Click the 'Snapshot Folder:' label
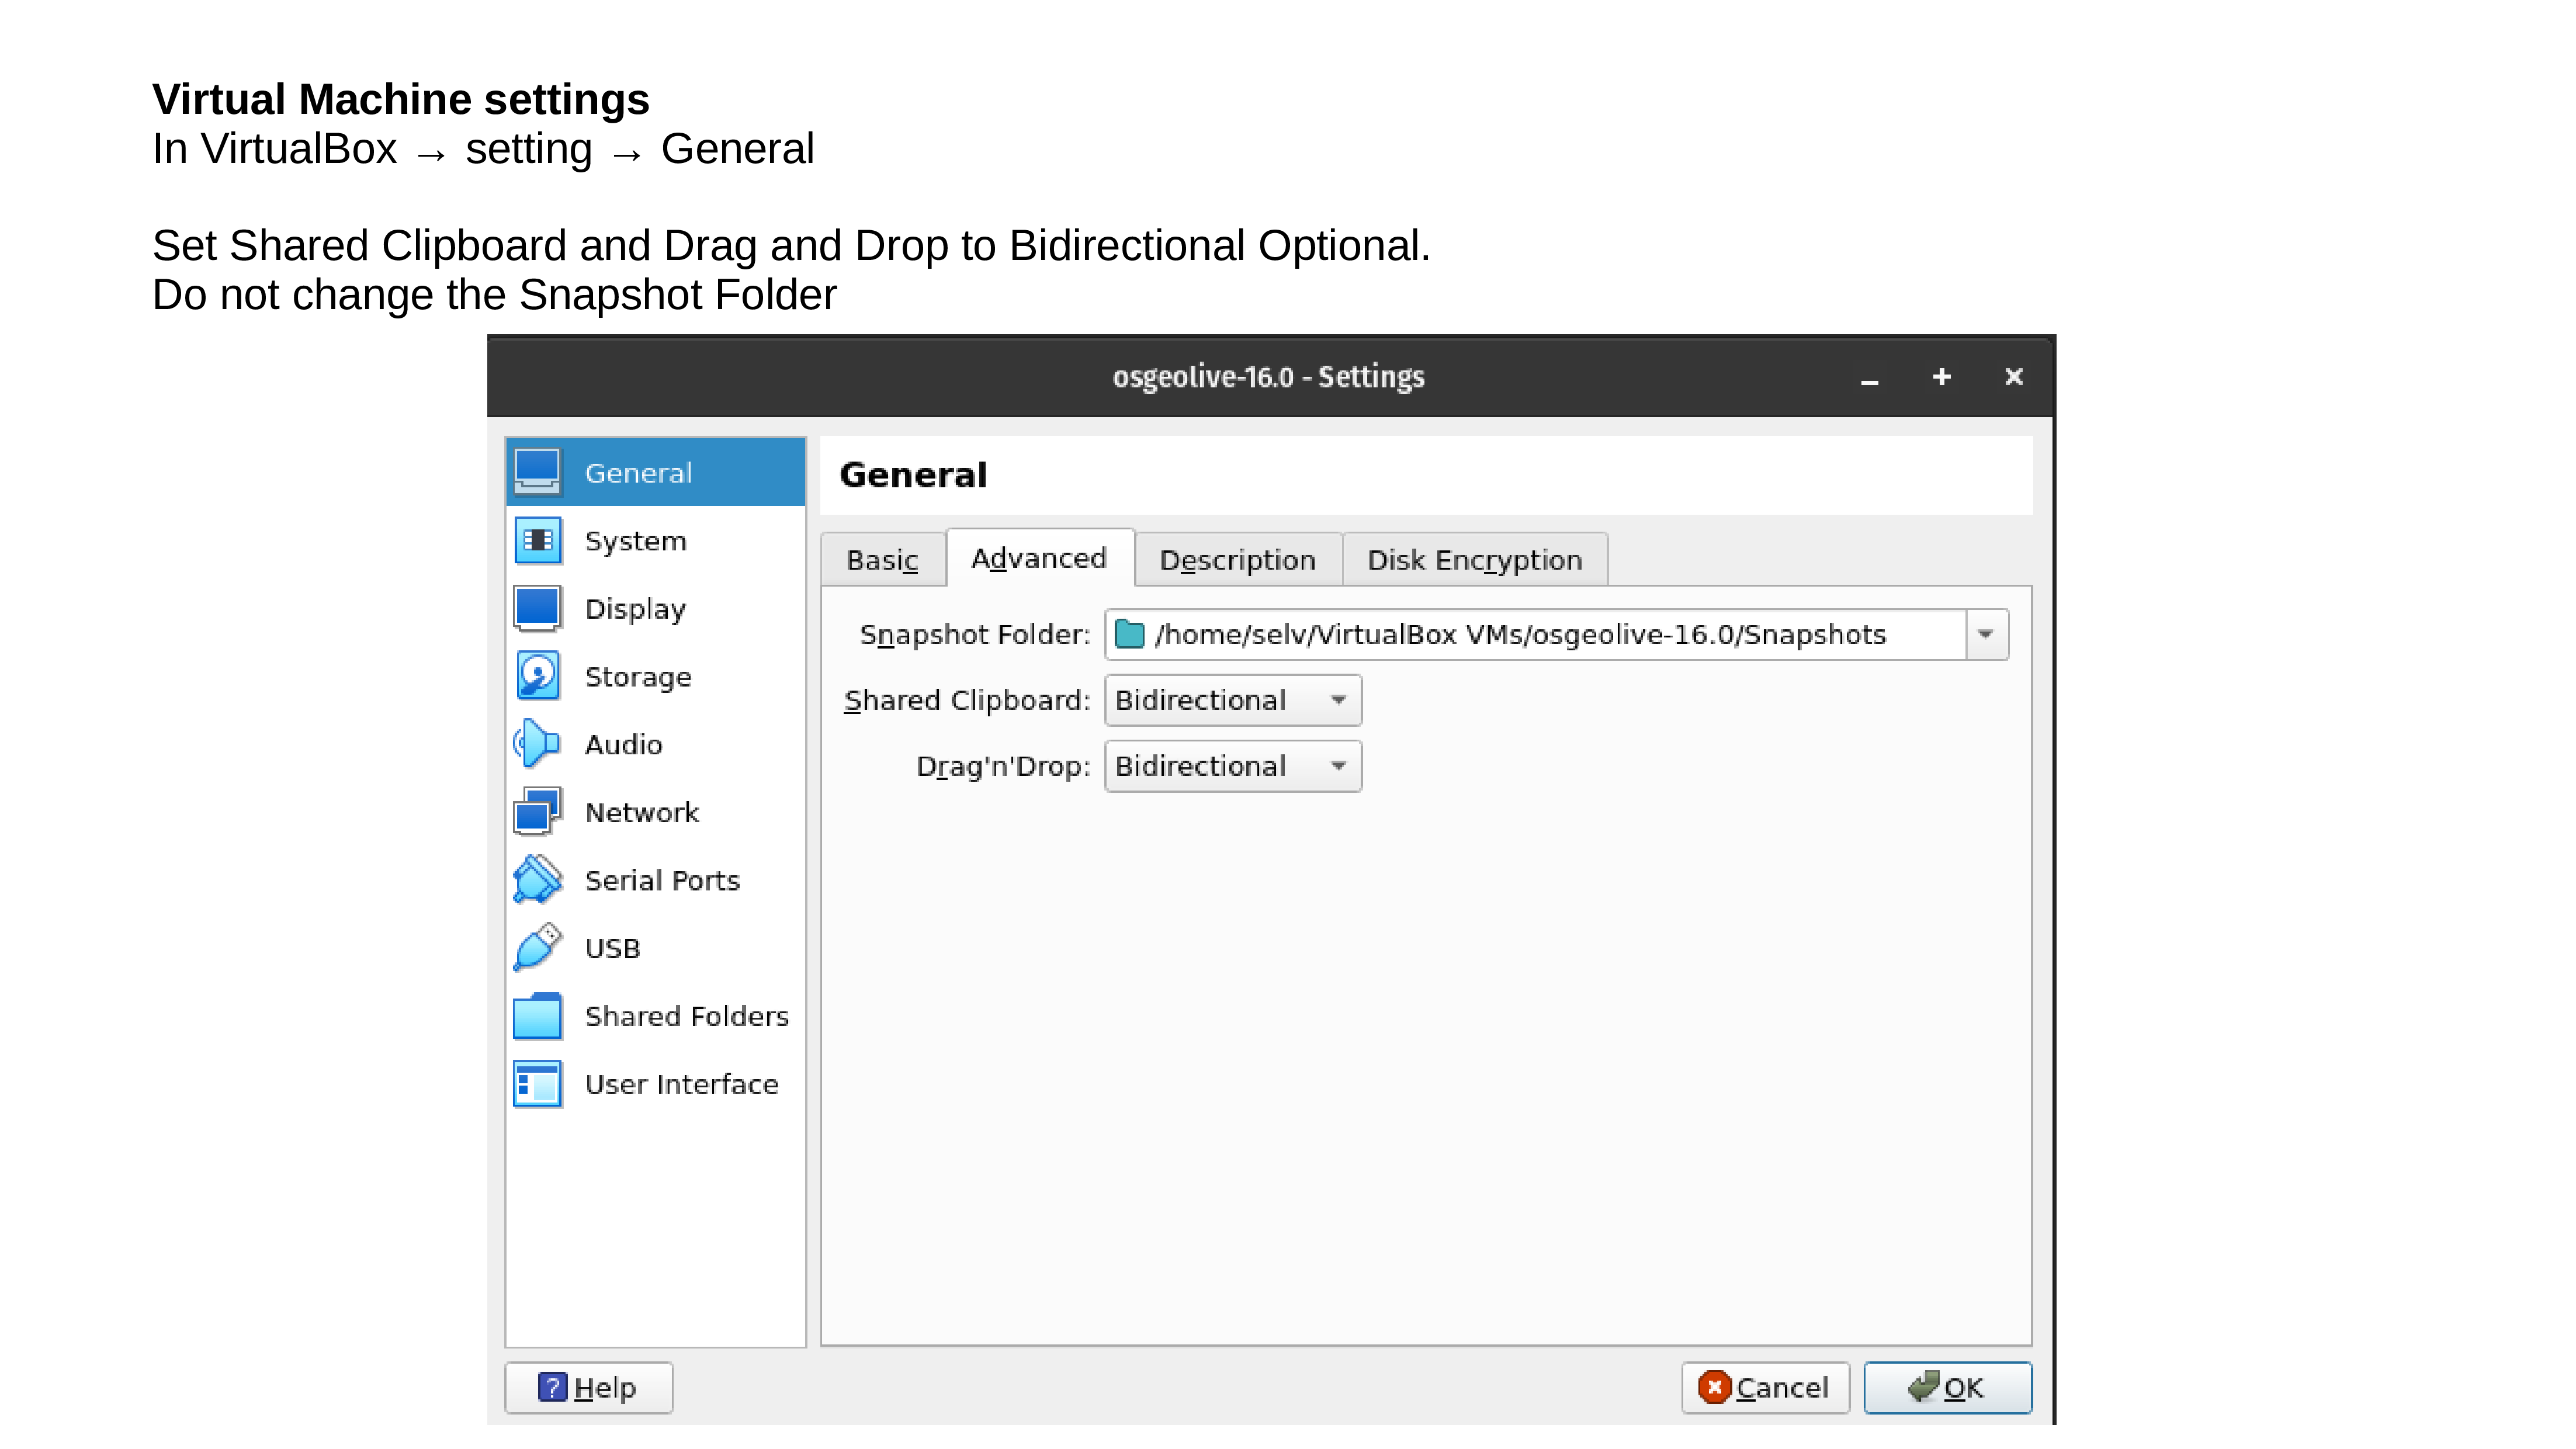2576x1449 pixels. [x=975, y=634]
